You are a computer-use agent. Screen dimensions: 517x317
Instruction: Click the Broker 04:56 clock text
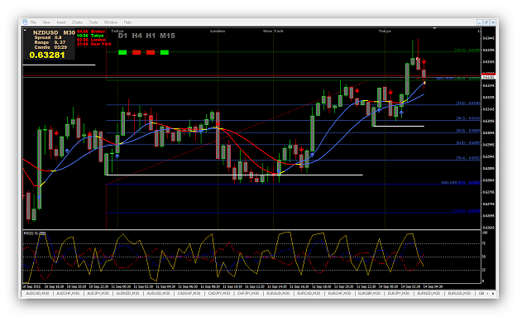pos(91,31)
